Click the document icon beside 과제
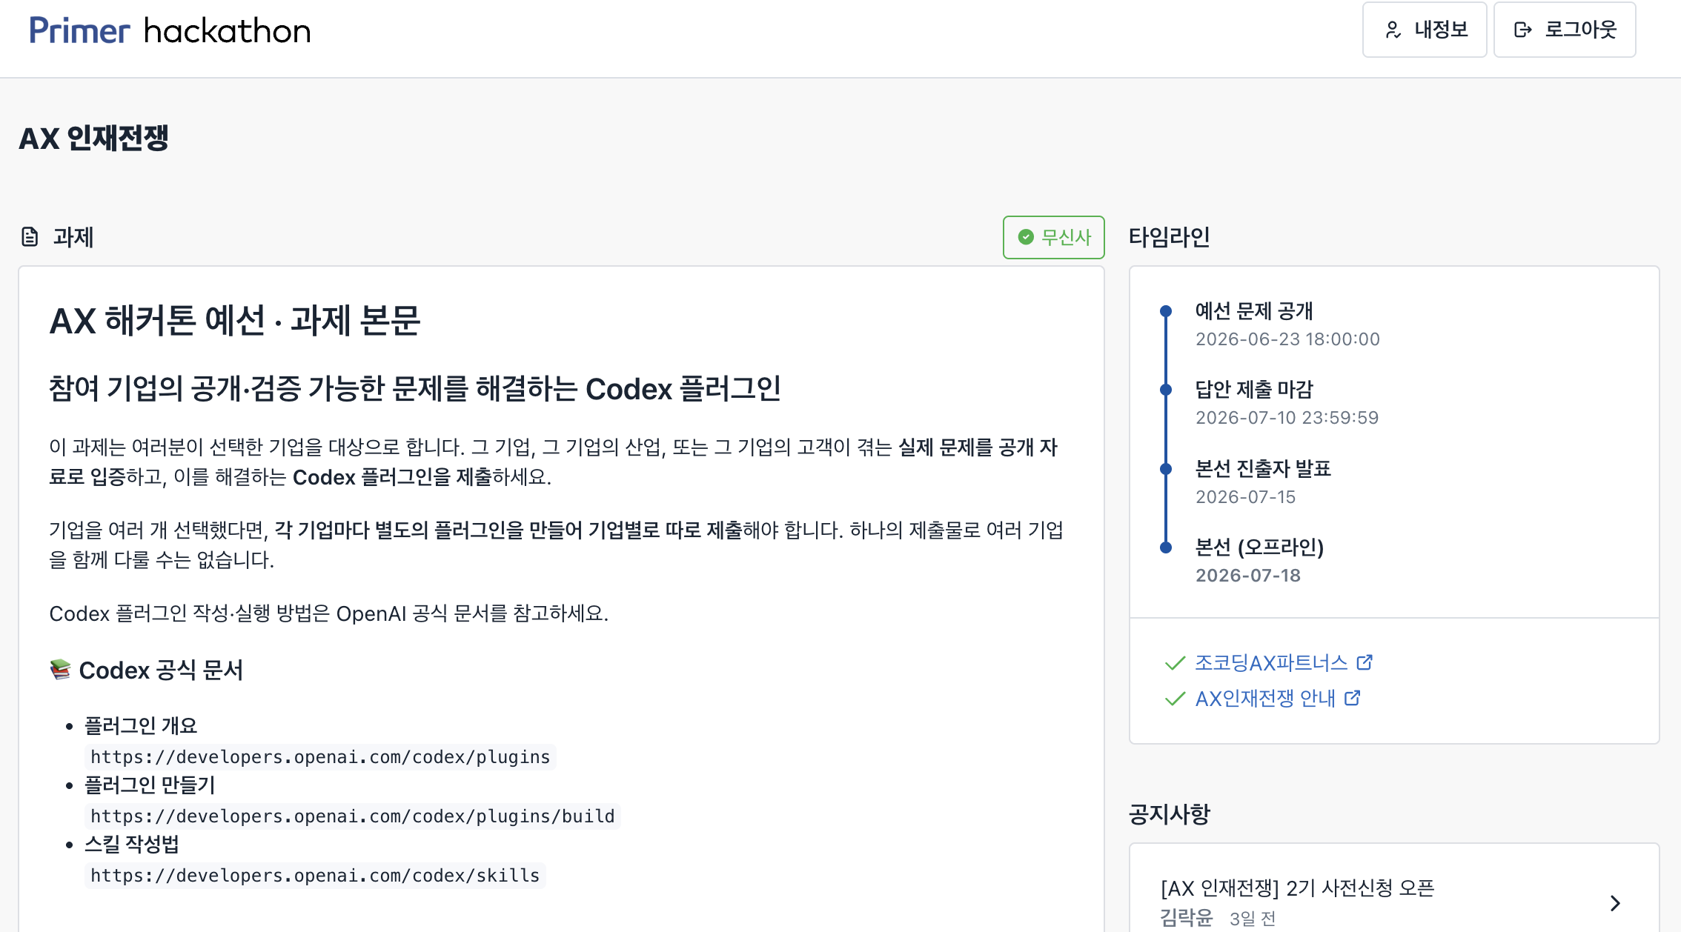The height and width of the screenshot is (932, 1681). click(x=30, y=237)
